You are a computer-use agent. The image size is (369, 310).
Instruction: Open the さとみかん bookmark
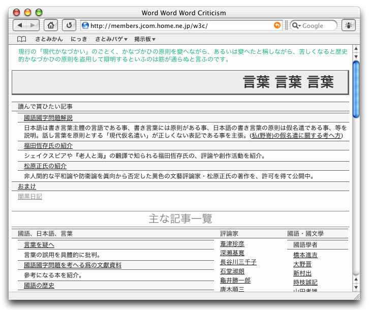coord(49,39)
